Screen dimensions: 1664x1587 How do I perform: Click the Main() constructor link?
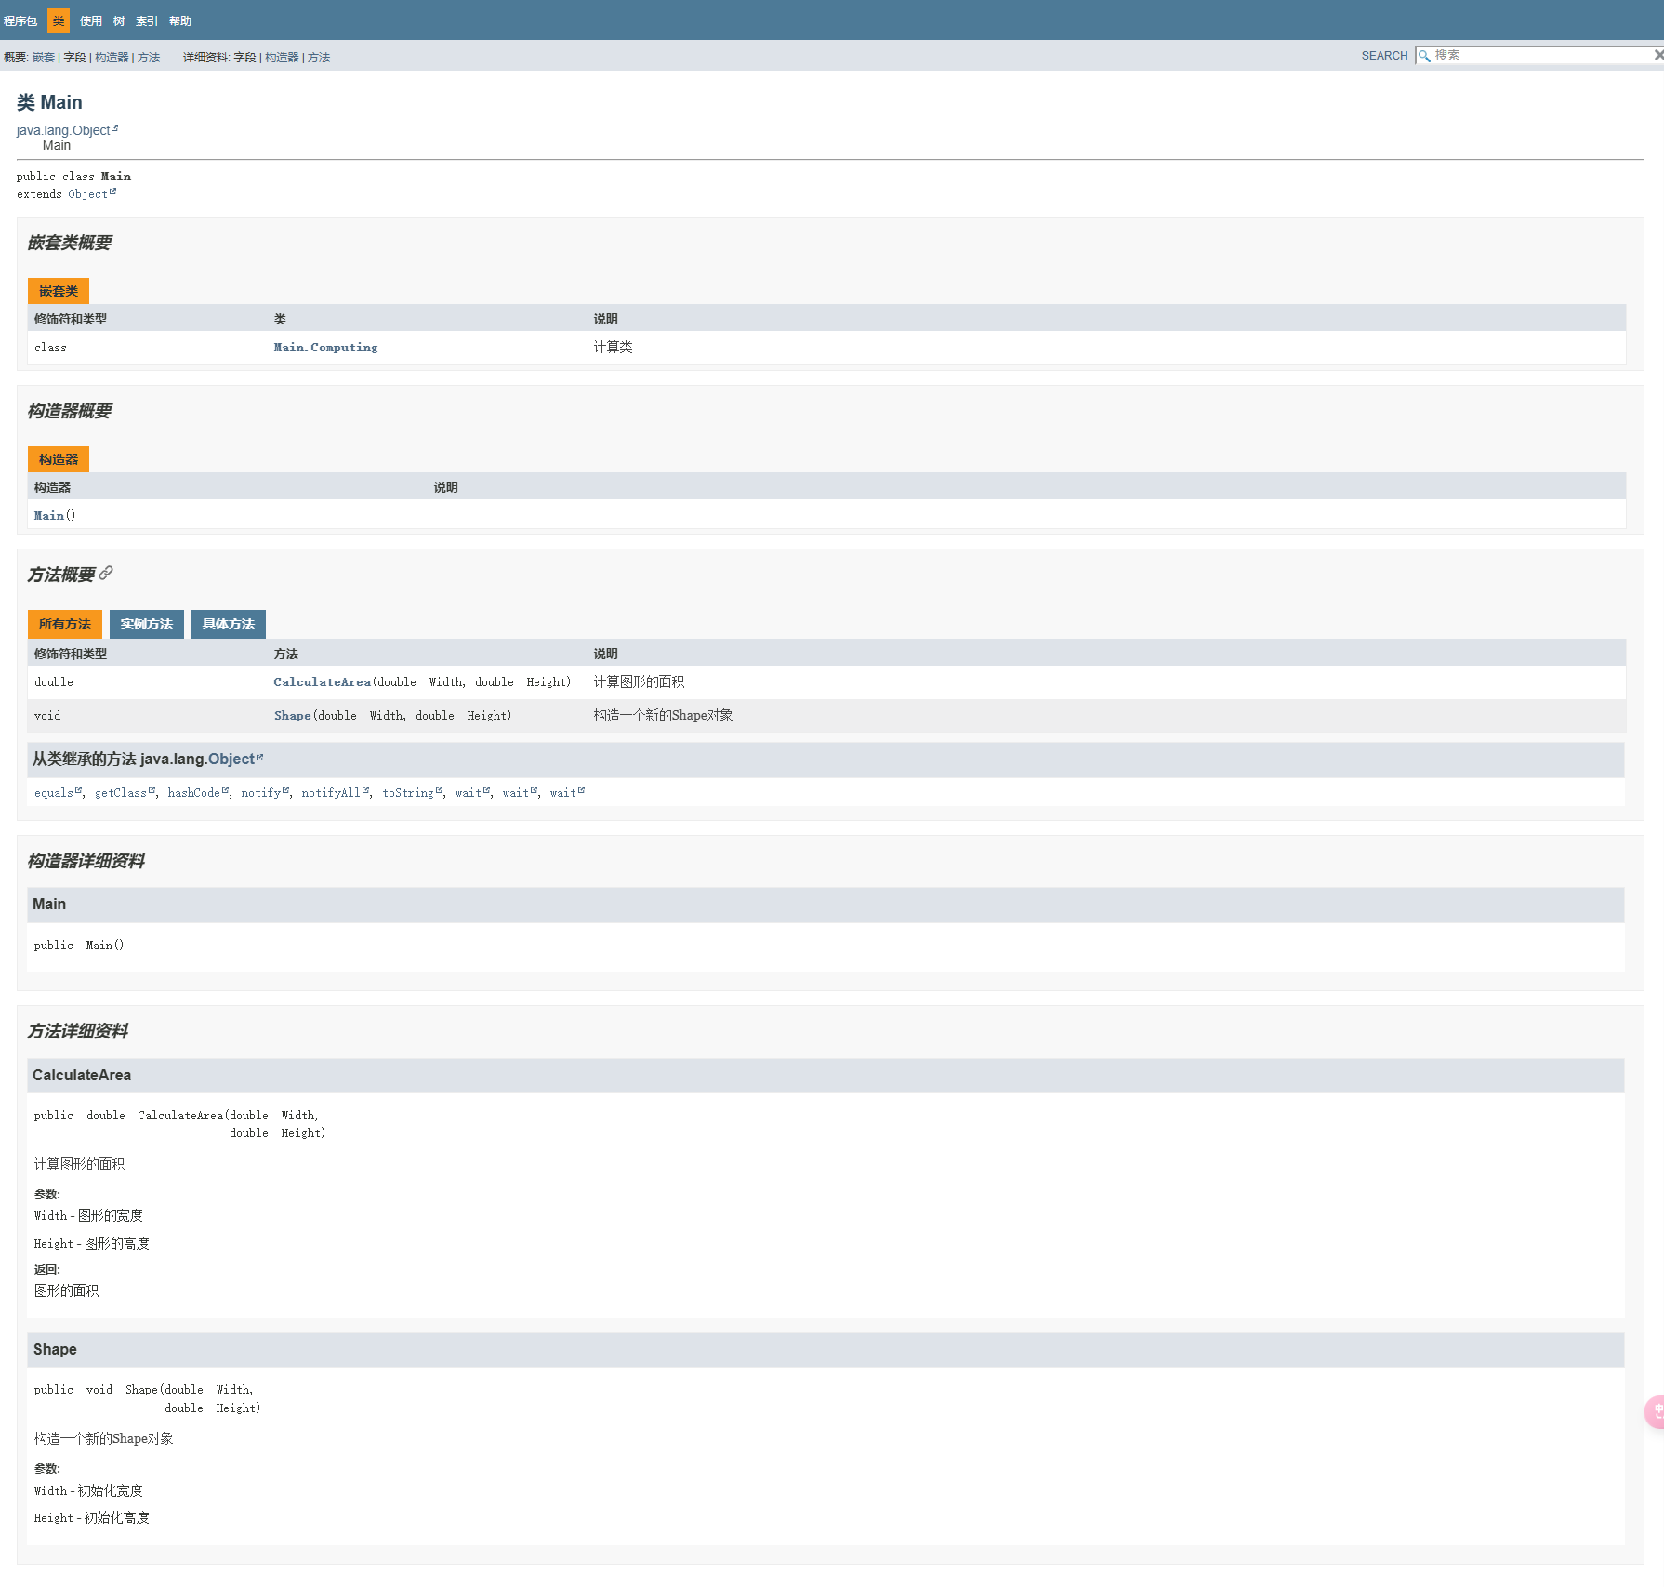[x=49, y=516]
